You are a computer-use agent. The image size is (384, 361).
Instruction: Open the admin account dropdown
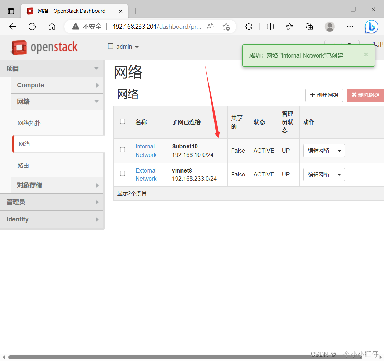123,47
